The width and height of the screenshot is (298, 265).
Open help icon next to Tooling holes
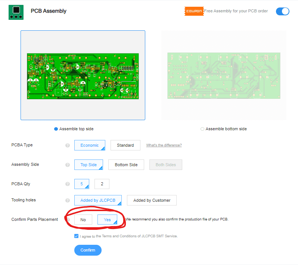coord(68,200)
